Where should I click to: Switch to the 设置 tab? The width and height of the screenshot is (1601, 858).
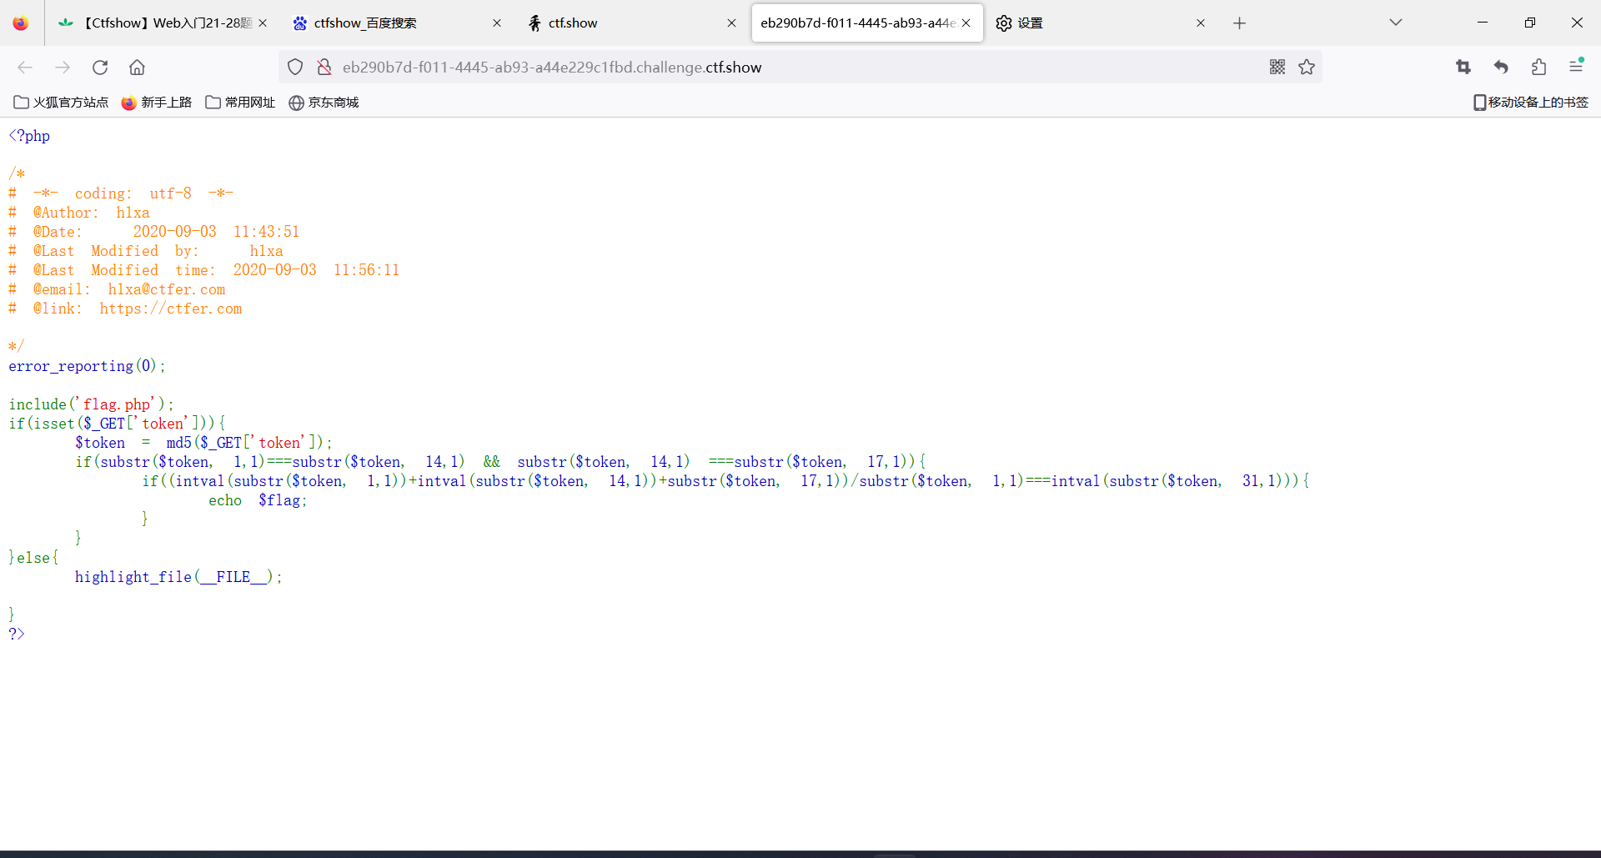(1084, 23)
